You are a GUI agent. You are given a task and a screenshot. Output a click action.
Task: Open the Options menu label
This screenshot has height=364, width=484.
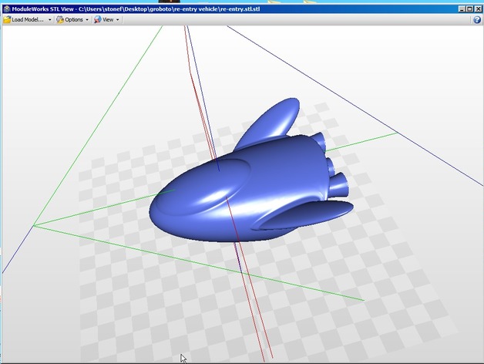coord(74,19)
